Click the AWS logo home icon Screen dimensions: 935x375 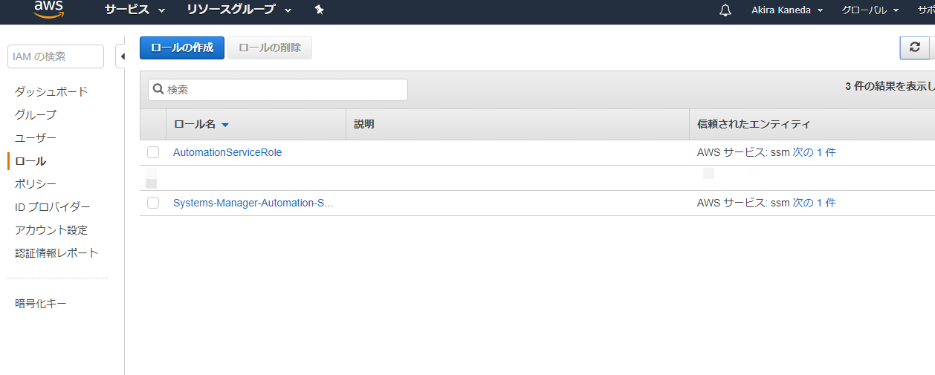point(48,9)
